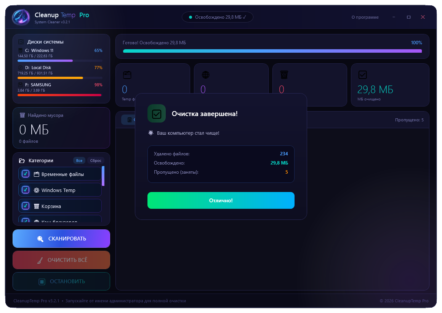Click the magnifier icon on СКАНИРОВАТЬ
The height and width of the screenshot is (313, 442).
point(40,239)
